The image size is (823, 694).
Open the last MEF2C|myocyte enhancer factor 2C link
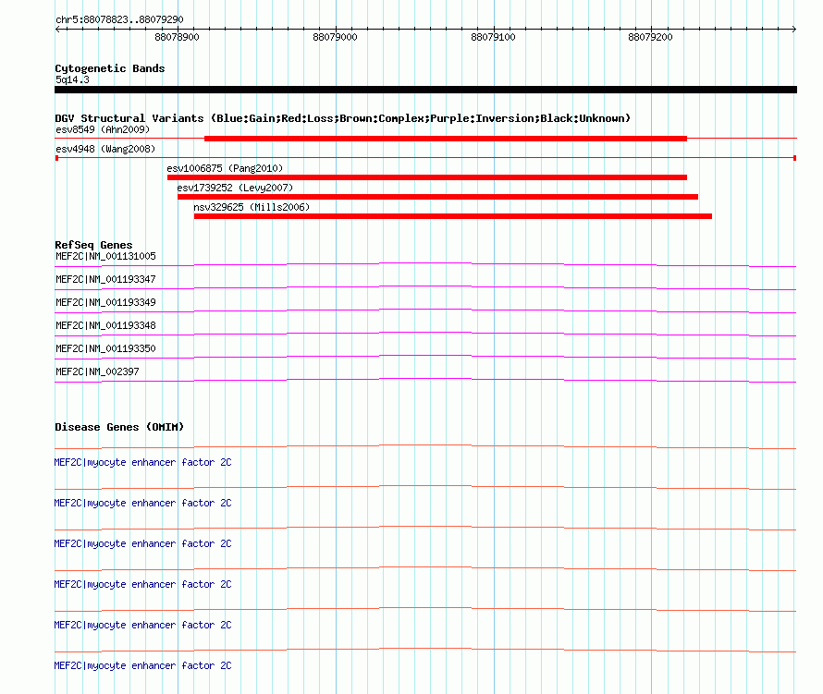(x=142, y=665)
